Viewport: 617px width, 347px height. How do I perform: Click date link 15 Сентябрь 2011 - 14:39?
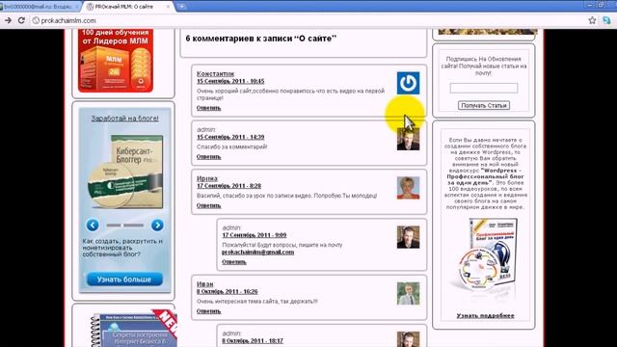(230, 137)
